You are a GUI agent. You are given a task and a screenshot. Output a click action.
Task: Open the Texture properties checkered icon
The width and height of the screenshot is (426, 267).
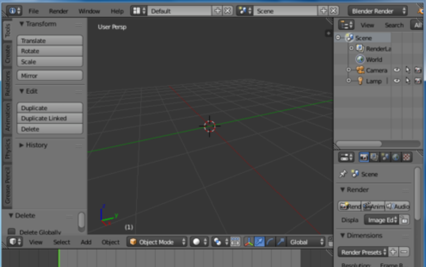pyautogui.click(x=407, y=157)
